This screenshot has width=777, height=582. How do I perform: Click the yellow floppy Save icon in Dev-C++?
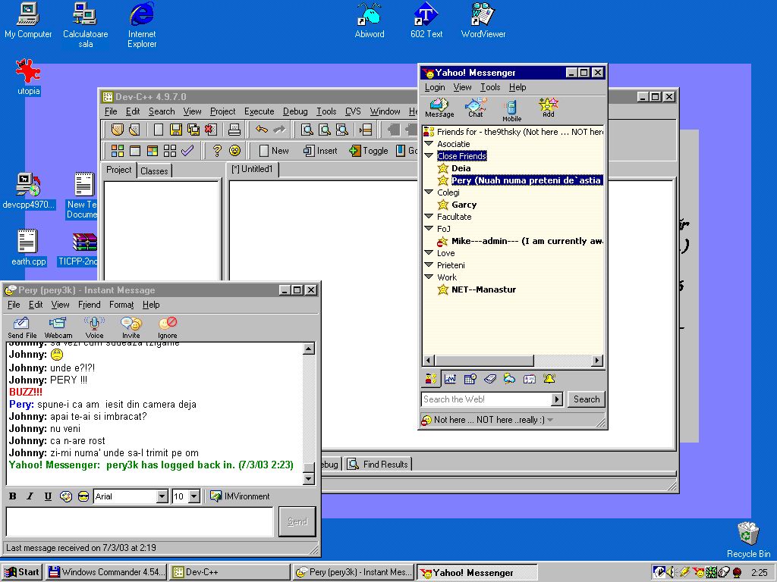click(x=175, y=130)
